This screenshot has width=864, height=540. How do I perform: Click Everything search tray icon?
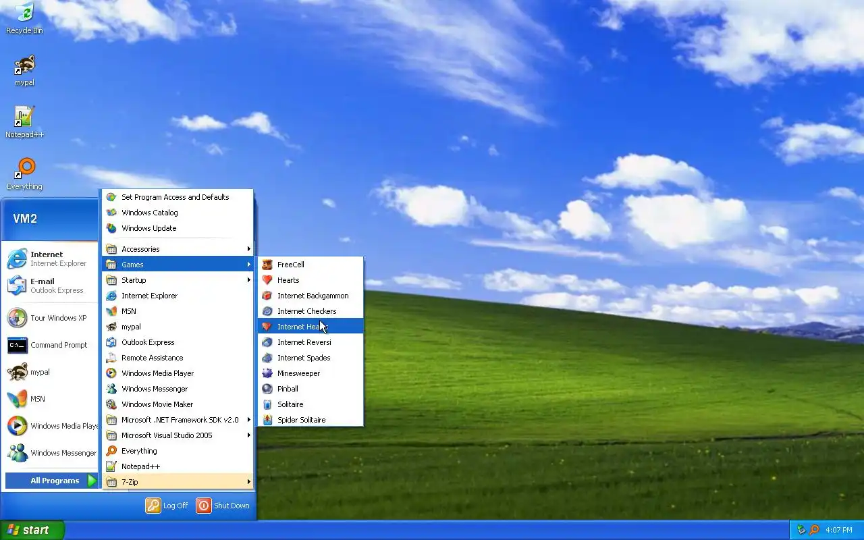pos(814,530)
